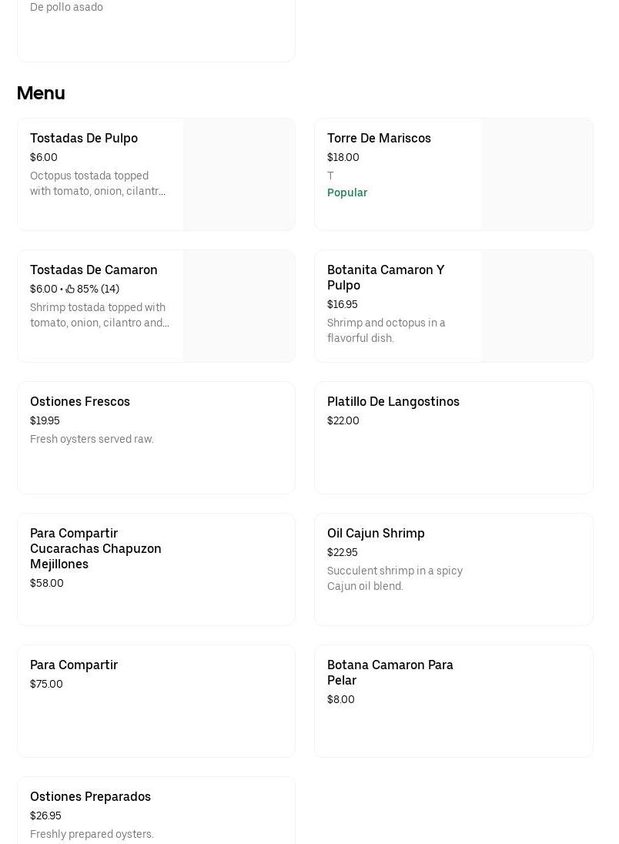Click the Tostadas De Pulpo image thumbnail
This screenshot has height=844, width=619.
click(x=239, y=174)
